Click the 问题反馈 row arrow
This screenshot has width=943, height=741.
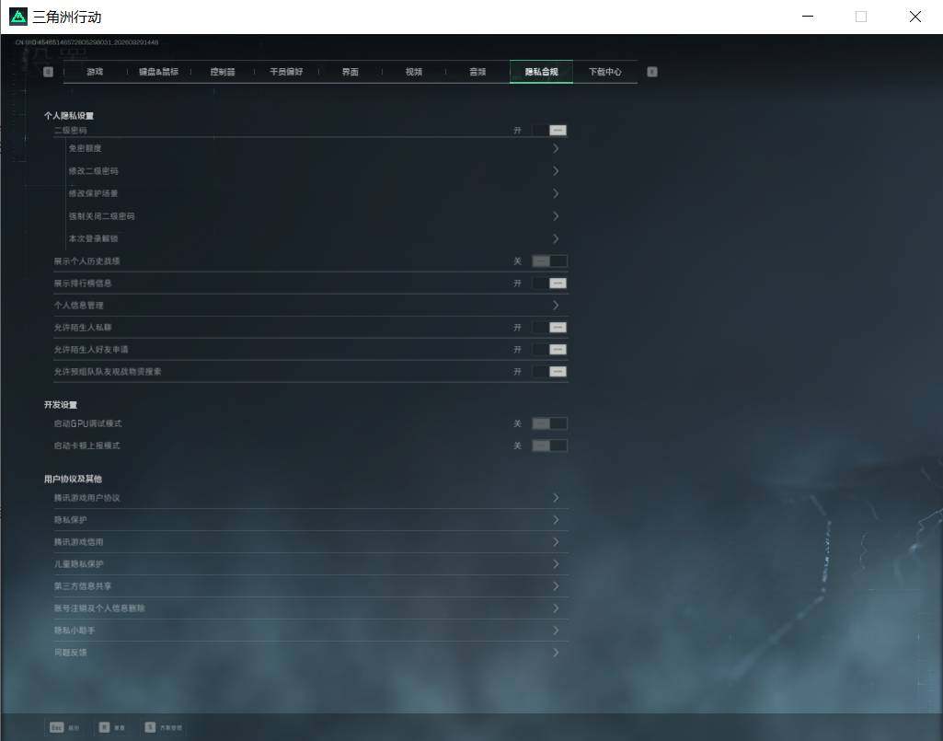coord(556,653)
